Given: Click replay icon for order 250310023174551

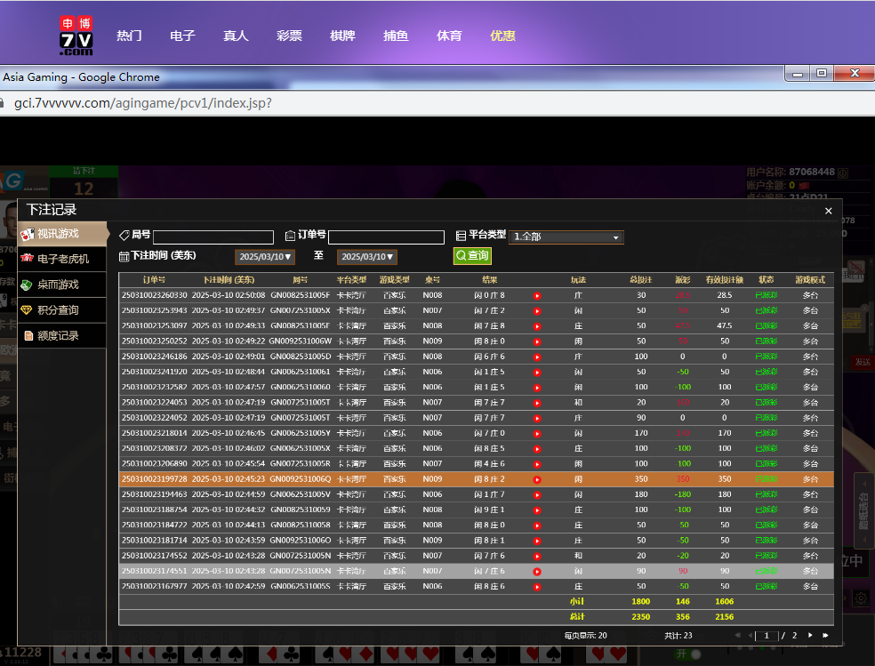Looking at the screenshot, I should (537, 571).
